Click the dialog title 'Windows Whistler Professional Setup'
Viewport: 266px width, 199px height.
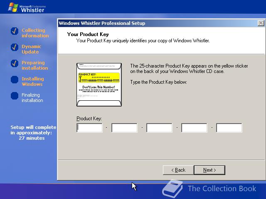(102, 23)
